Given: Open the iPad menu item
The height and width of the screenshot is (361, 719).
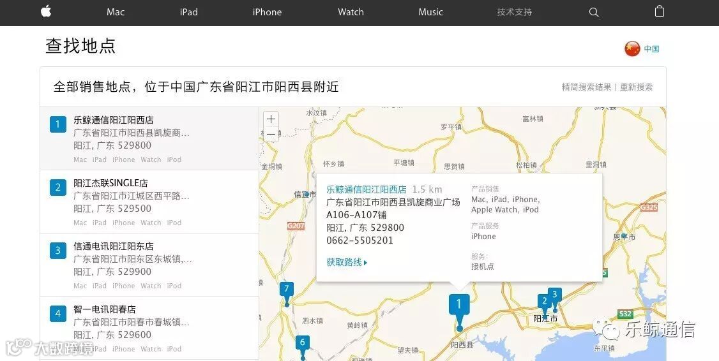Looking at the screenshot, I should pyautogui.click(x=188, y=12).
